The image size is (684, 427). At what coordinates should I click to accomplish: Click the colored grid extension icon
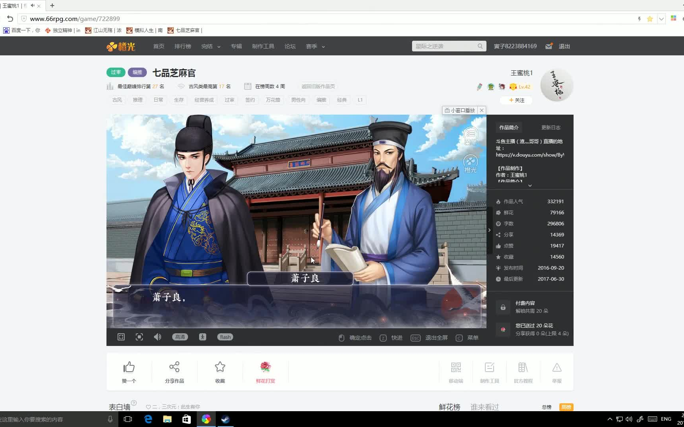[673, 18]
